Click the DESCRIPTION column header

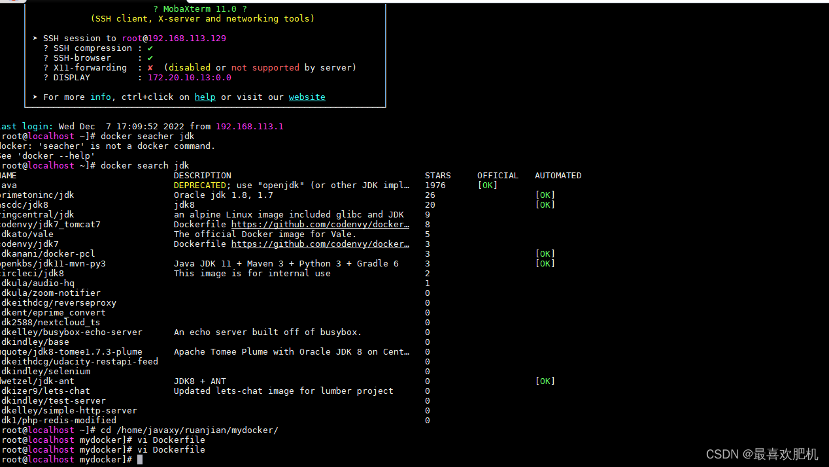click(x=203, y=175)
